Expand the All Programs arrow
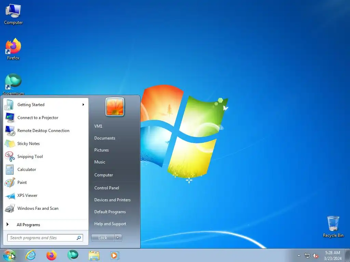The width and height of the screenshot is (350, 262). point(8,224)
